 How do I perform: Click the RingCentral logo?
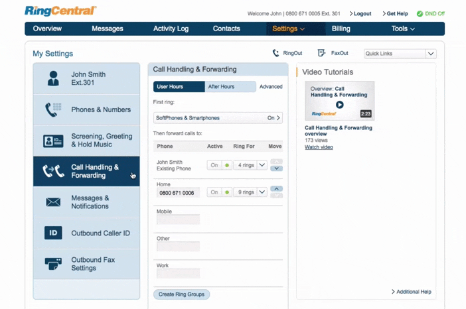tap(60, 11)
